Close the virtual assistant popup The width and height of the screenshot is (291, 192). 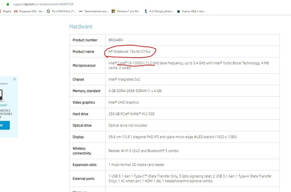pos(15,79)
